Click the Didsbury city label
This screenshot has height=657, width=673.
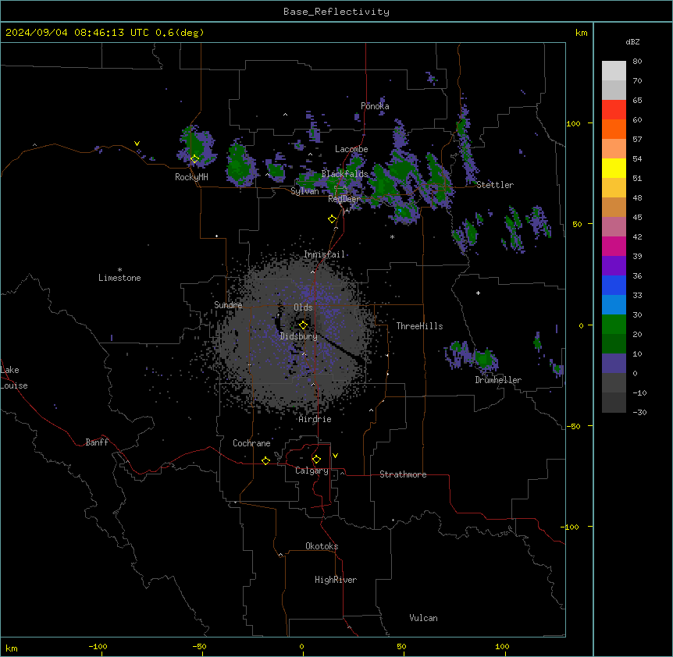[299, 336]
